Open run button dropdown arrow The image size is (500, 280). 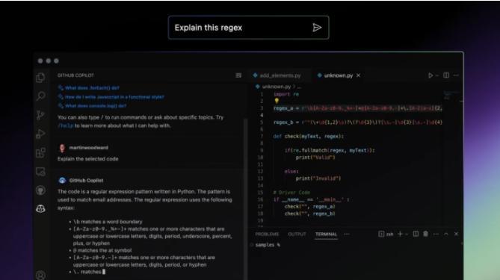[437, 76]
